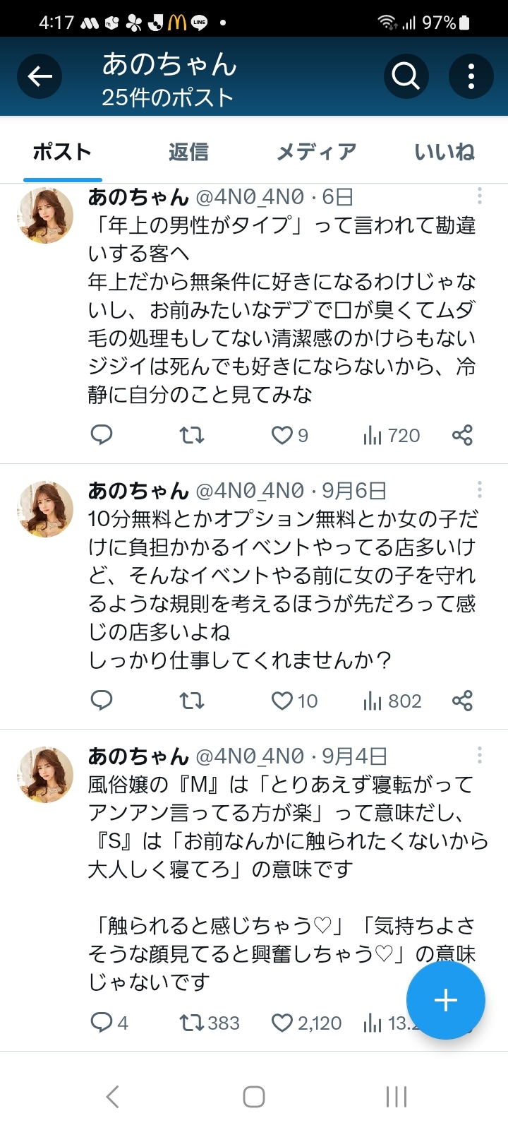Open header three-dot overflow menu
Image resolution: width=508 pixels, height=1130 pixels.
471,76
